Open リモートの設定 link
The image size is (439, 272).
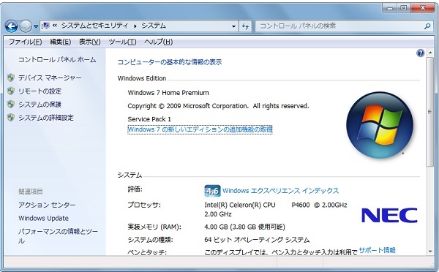[x=40, y=91]
